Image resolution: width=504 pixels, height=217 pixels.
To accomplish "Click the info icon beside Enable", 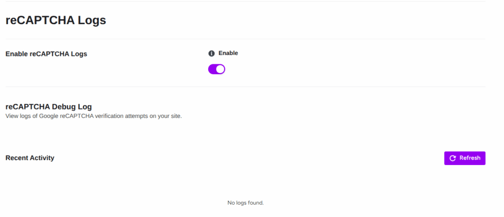I will [211, 54].
